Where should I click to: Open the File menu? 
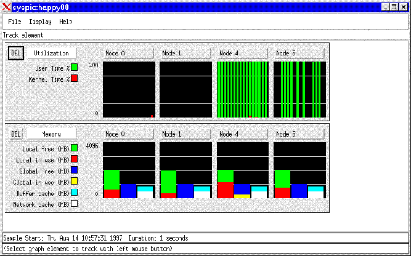pyautogui.click(x=14, y=22)
